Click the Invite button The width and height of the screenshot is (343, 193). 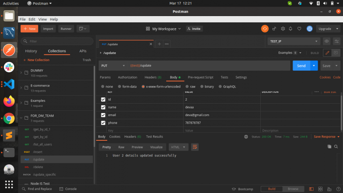[x=194, y=29]
